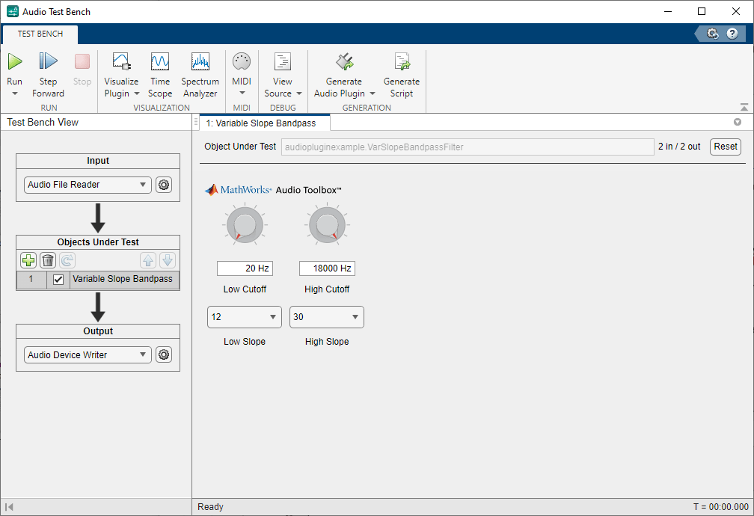
Task: Expand the High Slope dropdown
Action: click(x=326, y=317)
